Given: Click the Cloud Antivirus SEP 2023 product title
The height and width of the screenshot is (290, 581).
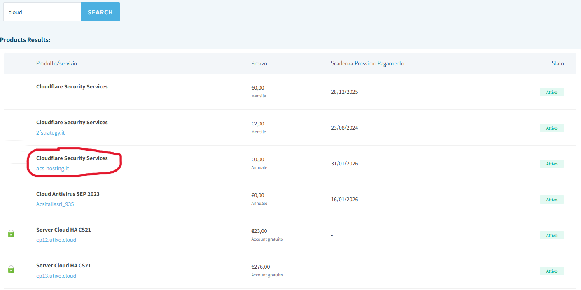Looking at the screenshot, I should 68,194.
